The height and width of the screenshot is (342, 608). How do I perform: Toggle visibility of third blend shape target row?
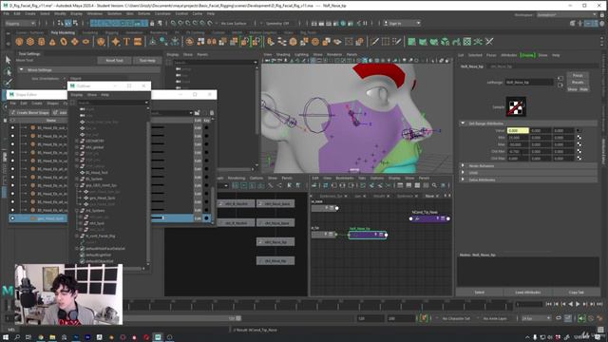click(12, 143)
